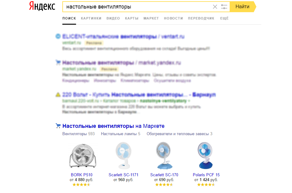Open the Scarlett SC-1171 product link
This screenshot has height=193, width=292.
(123, 175)
